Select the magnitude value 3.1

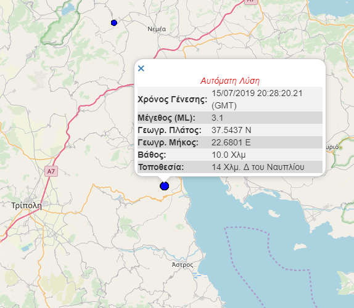pos(218,118)
